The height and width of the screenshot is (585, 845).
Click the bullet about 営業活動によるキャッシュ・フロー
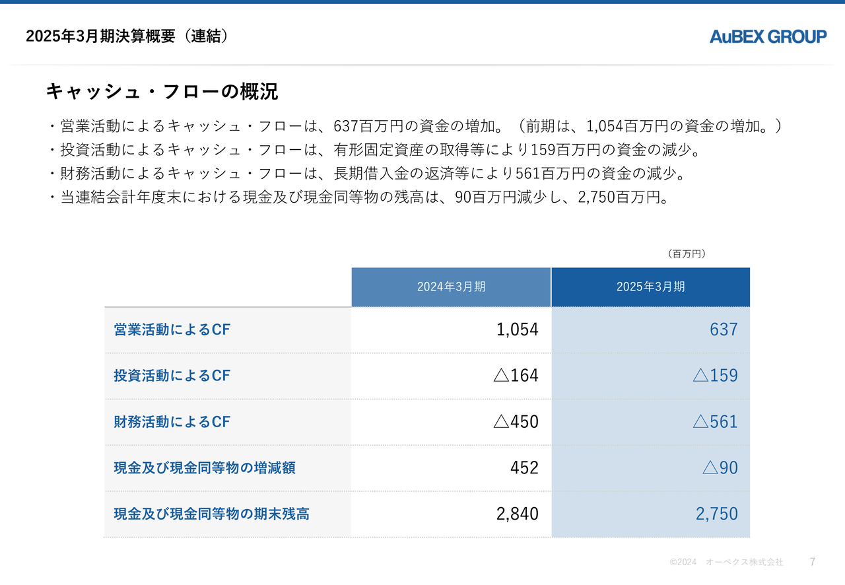415,125
